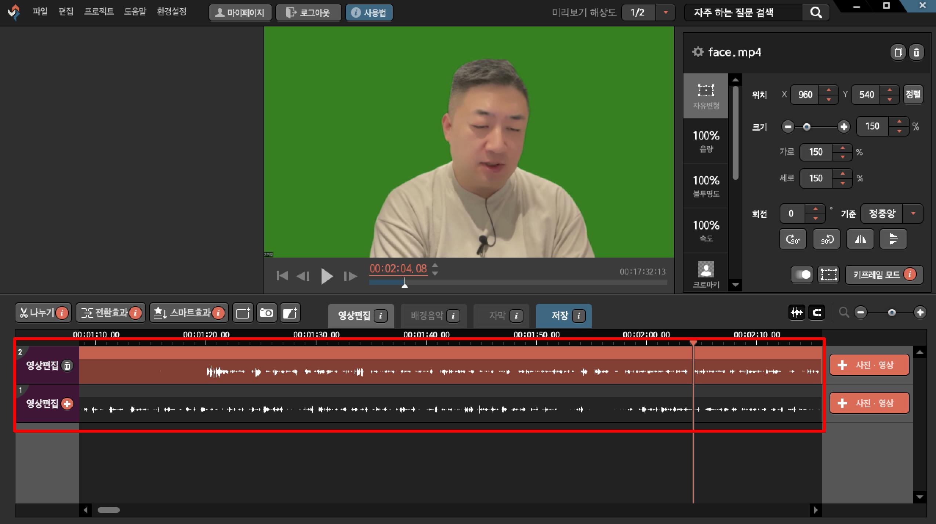Expand the 기준 정중앙 anchor dropdown
The height and width of the screenshot is (524, 936).
click(913, 214)
